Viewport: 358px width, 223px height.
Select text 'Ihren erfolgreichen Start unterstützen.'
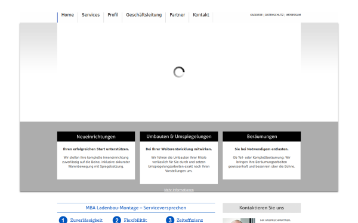(96, 149)
